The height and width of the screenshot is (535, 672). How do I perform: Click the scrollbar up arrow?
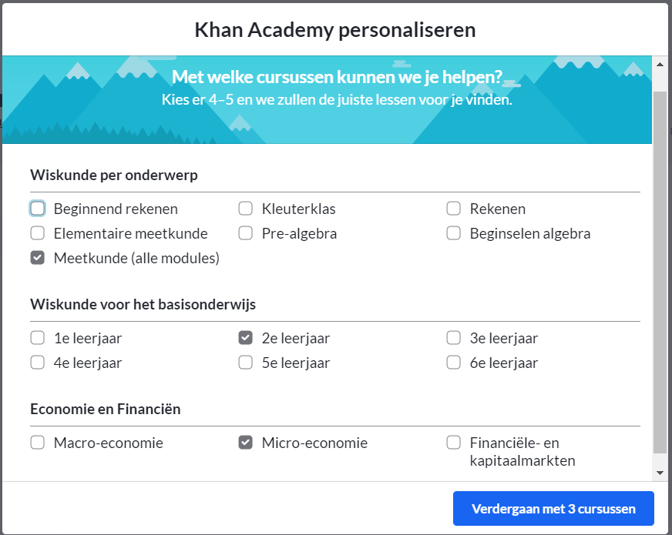click(x=660, y=65)
